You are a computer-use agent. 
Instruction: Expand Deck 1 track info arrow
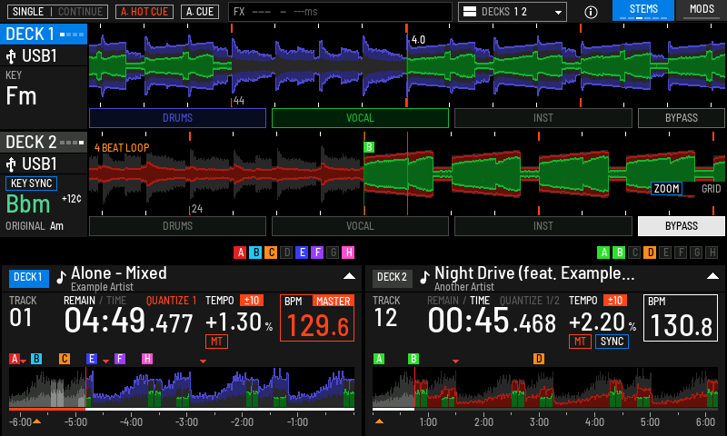click(x=349, y=276)
